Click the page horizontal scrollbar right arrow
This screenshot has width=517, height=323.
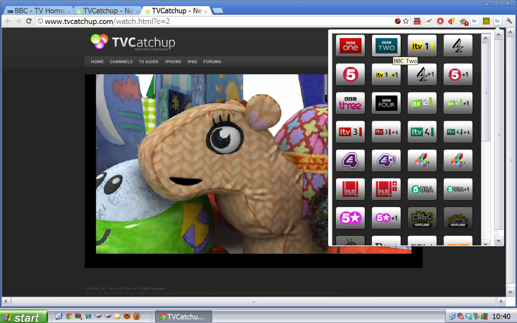501,301
